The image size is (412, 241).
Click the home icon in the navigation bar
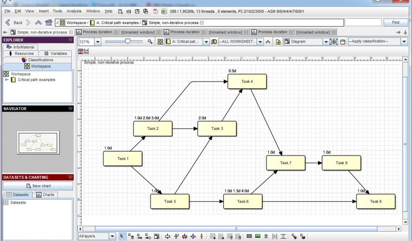pos(49,22)
